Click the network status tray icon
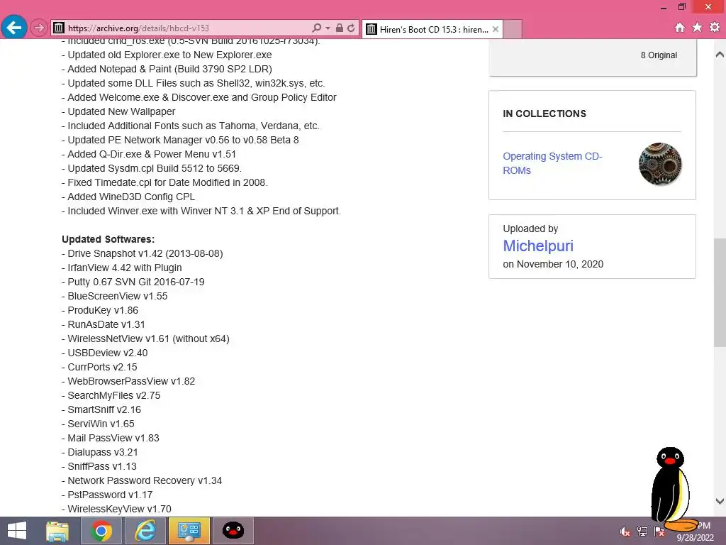Viewport: 726px width, 545px height. 642,532
